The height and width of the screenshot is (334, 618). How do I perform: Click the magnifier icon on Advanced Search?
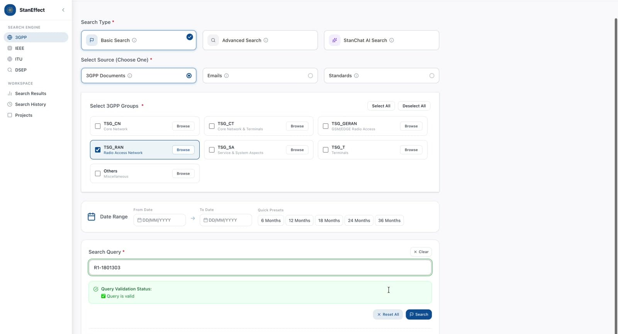(x=213, y=40)
